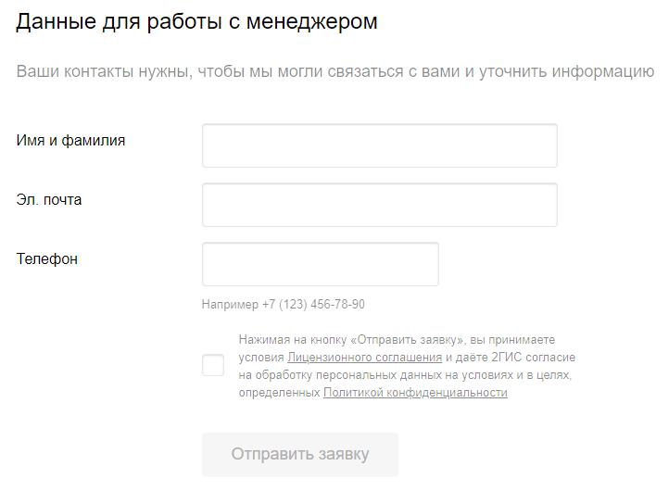Click the "Имя и фамилия" field label
The image size is (669, 491).
[x=70, y=141]
